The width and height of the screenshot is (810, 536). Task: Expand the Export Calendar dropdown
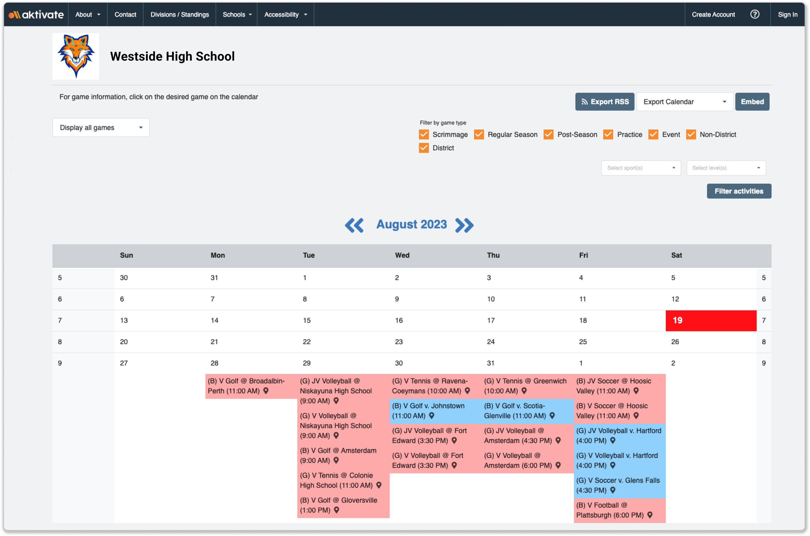pos(724,101)
